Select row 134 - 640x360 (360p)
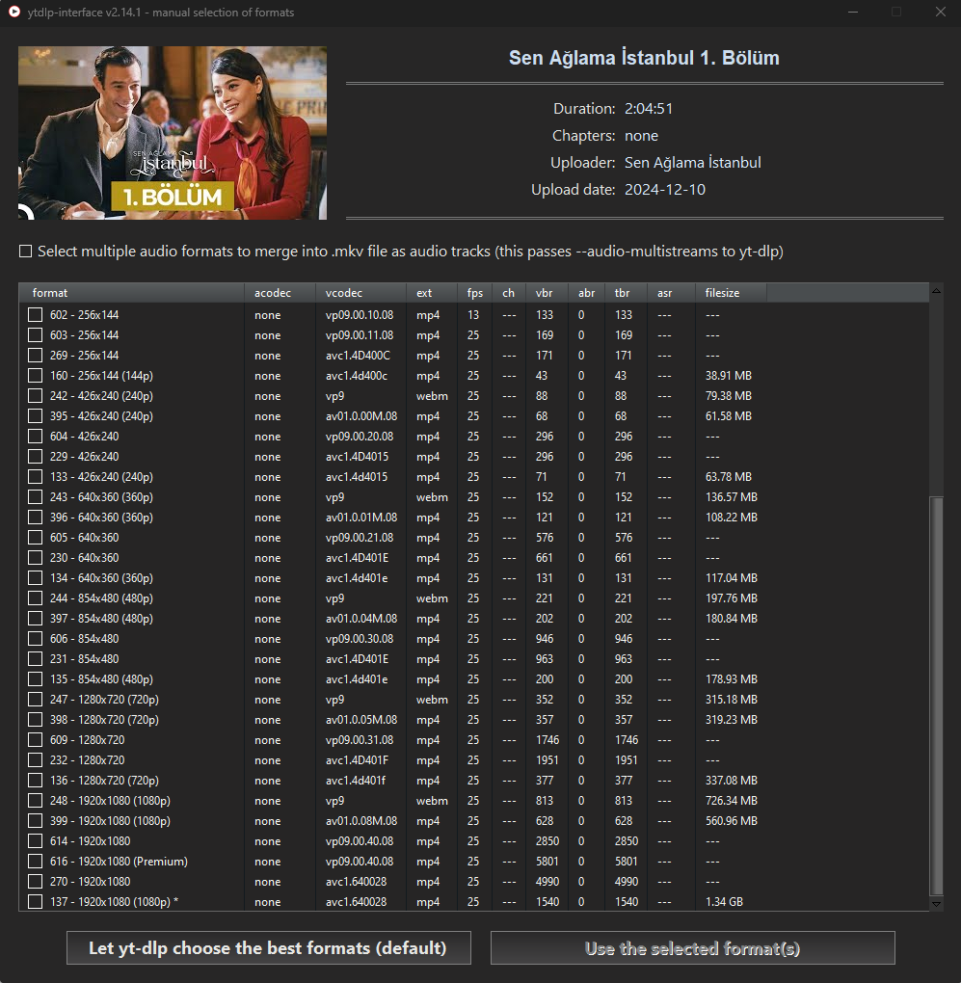This screenshot has width=961, height=983. 473,577
